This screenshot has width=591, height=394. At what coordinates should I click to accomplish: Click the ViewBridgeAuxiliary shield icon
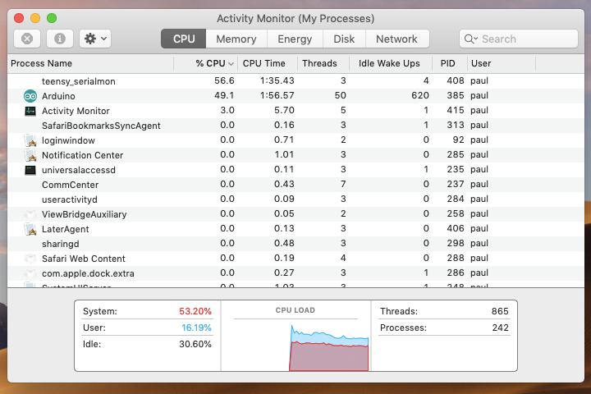(x=30, y=214)
